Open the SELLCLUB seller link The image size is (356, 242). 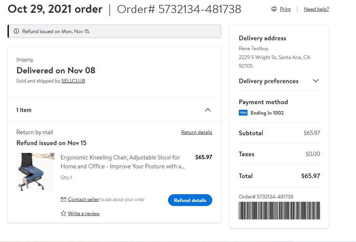pos(73,81)
